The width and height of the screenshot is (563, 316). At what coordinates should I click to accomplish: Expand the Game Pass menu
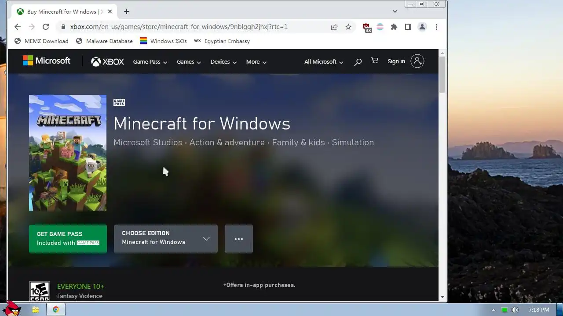[x=150, y=62]
